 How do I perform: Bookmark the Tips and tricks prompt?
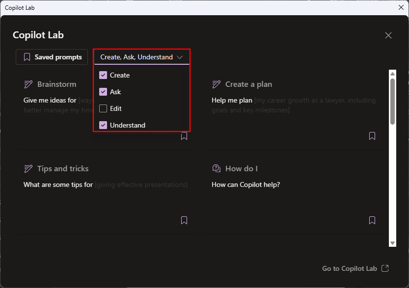click(184, 220)
